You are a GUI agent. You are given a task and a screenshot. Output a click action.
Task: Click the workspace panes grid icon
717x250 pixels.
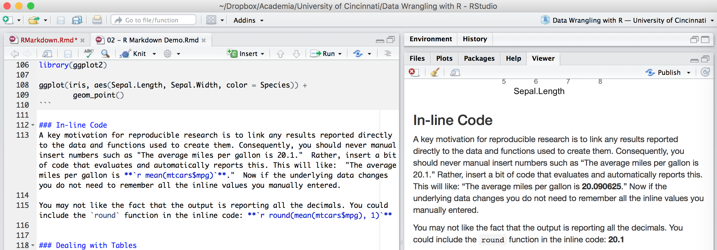point(211,20)
